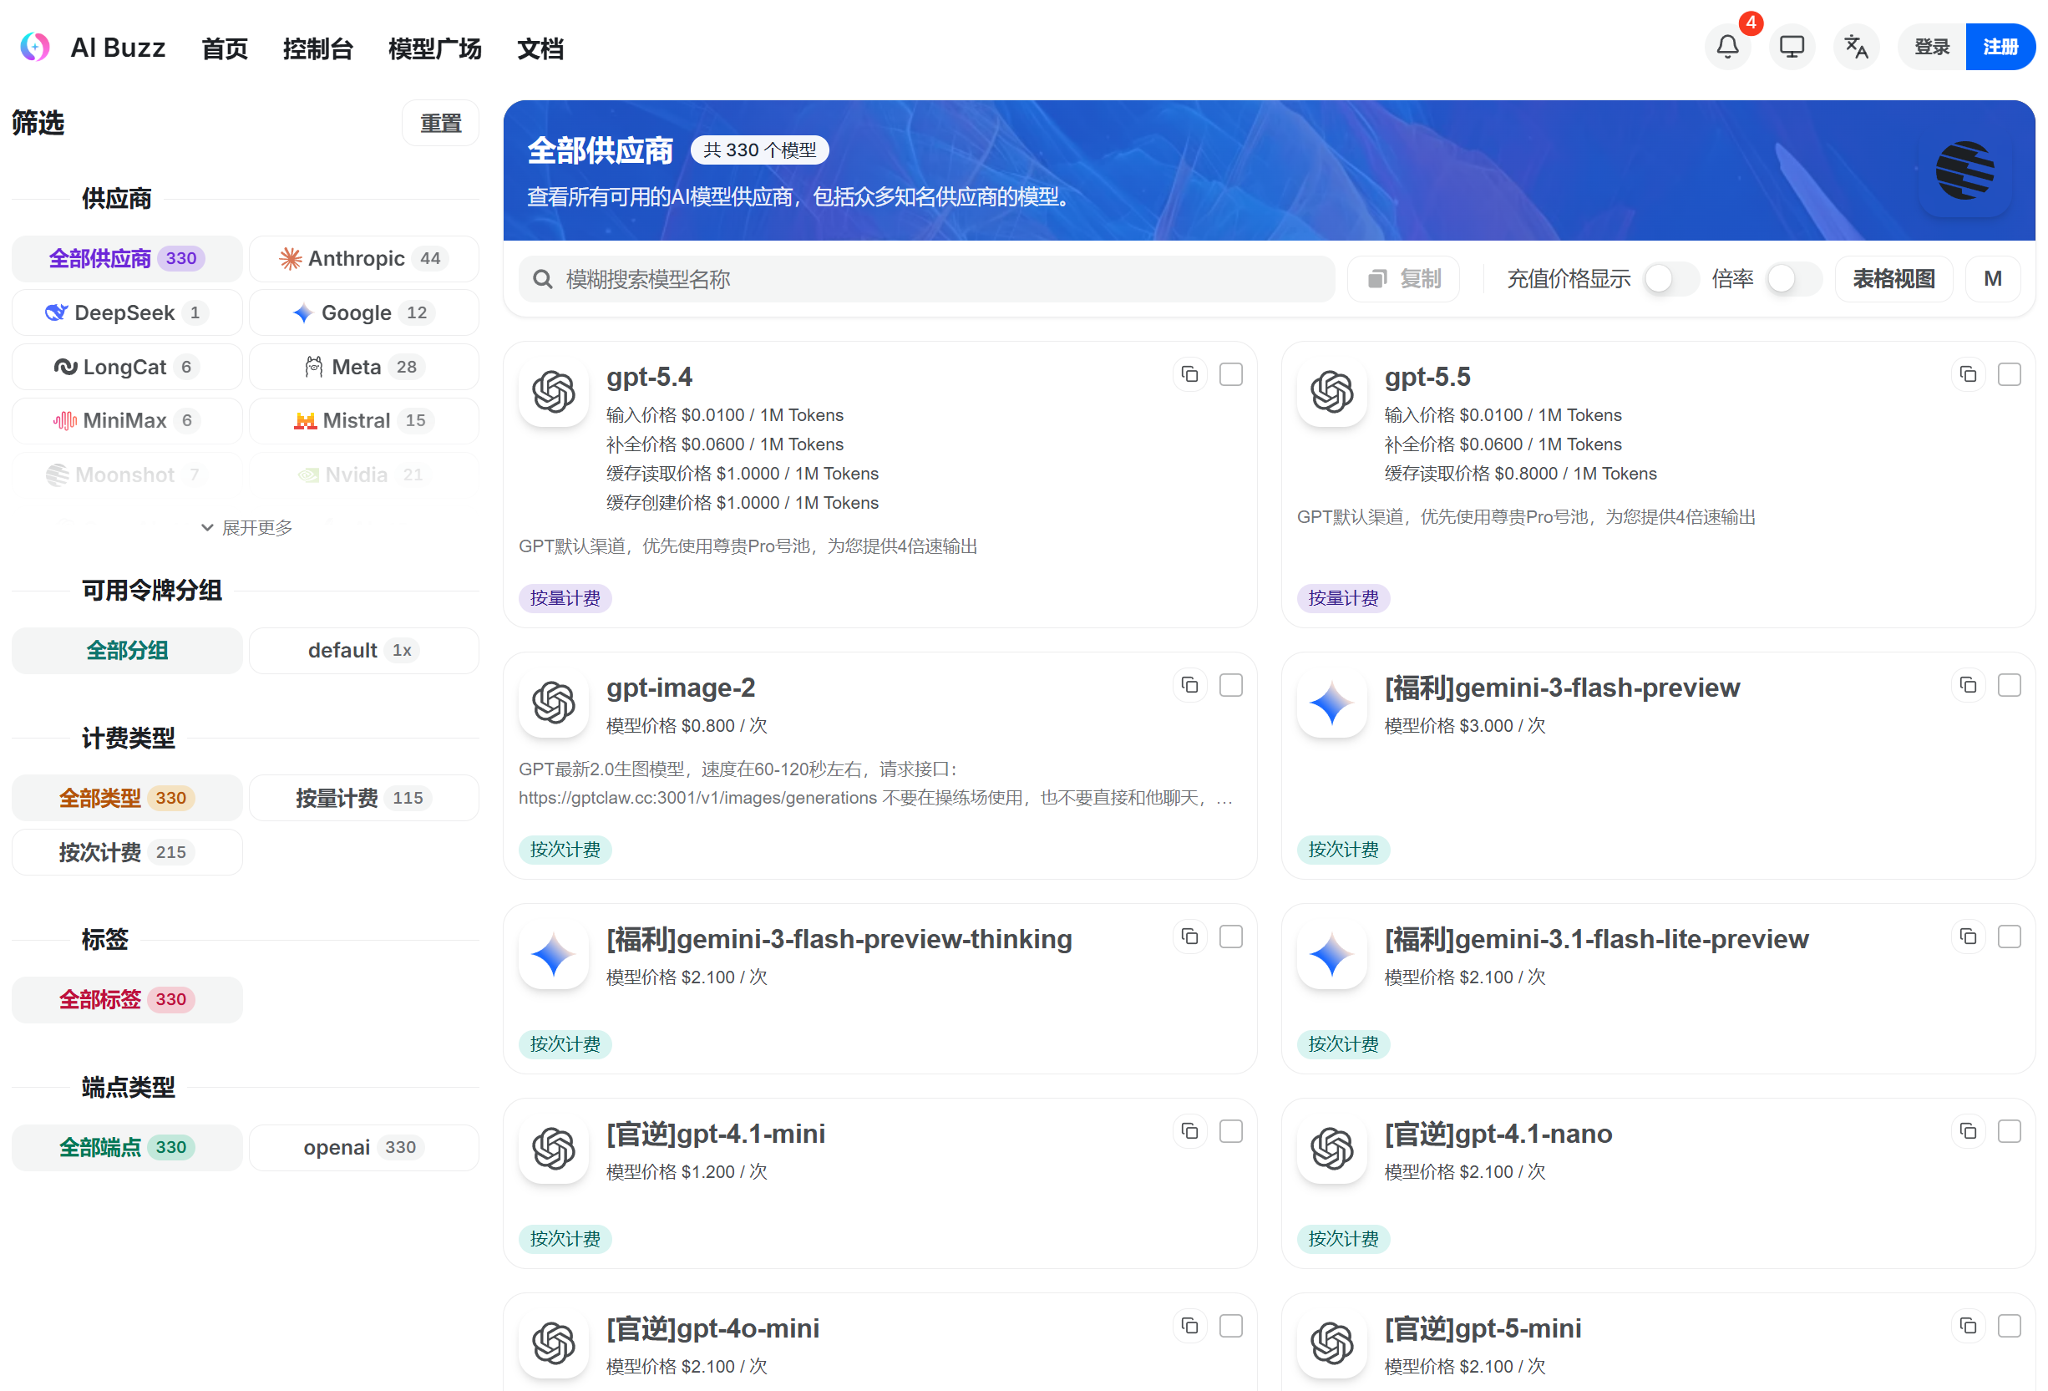Select the 按次计费 billing filter
This screenshot has height=1391, width=2048.
coord(127,852)
